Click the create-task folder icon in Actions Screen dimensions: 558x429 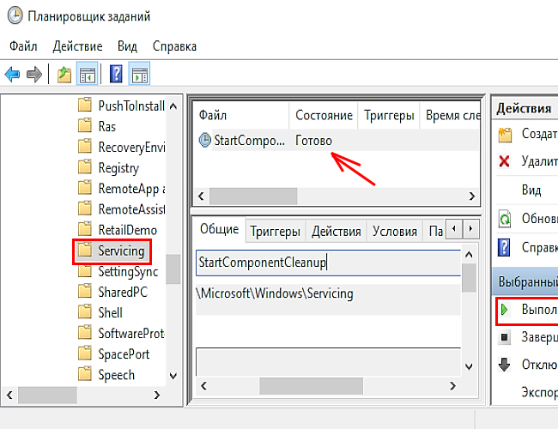tap(505, 135)
